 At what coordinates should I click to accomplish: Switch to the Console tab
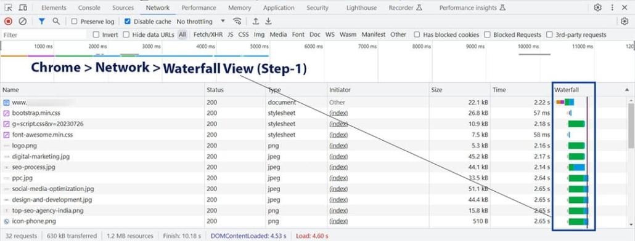coord(89,7)
